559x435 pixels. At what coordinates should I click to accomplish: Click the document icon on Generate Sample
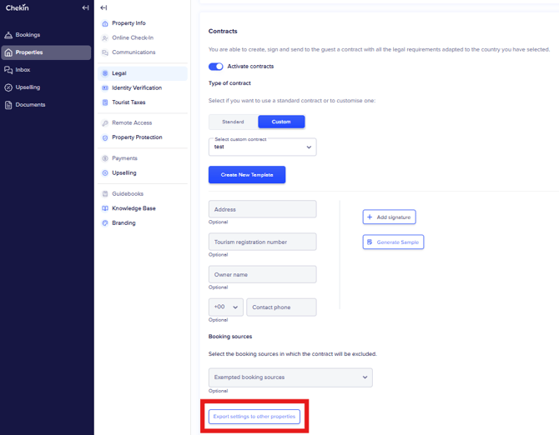[x=370, y=242]
